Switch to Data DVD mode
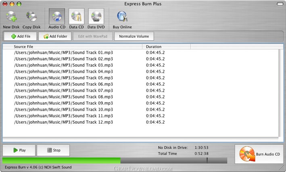Viewport: 286px width, 172px height. point(96,17)
